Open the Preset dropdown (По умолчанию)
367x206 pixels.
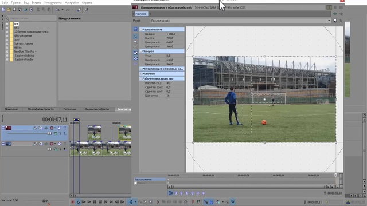point(329,21)
